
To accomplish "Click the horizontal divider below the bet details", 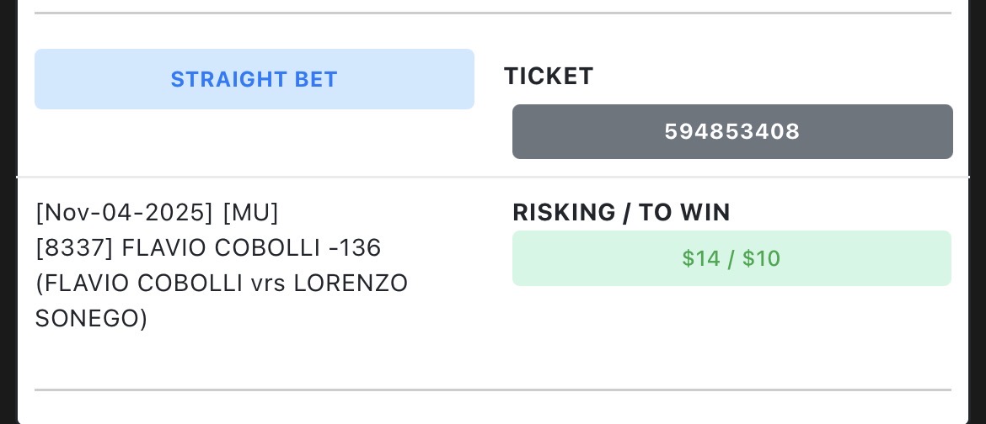I will [493, 390].
